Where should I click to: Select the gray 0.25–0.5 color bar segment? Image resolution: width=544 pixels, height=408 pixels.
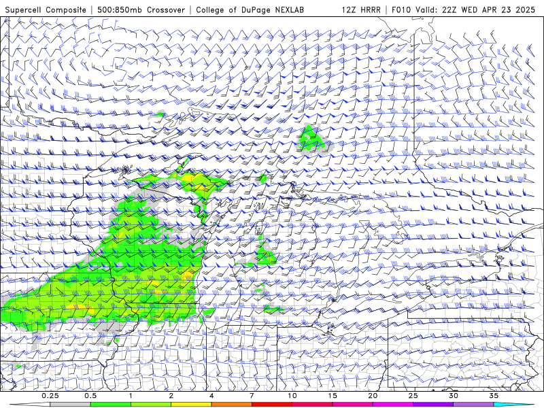(70, 405)
